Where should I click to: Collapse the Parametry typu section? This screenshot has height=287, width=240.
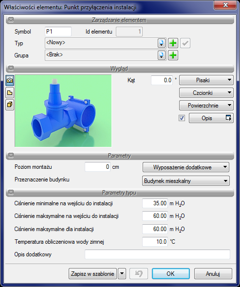(x=11, y=192)
